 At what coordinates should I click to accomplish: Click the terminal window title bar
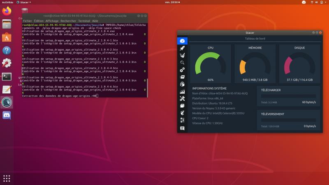tap(85, 16)
